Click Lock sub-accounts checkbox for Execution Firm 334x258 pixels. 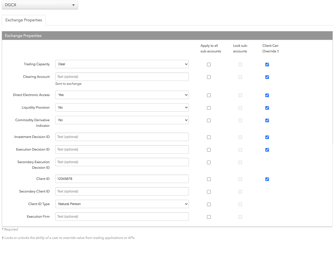click(x=240, y=217)
